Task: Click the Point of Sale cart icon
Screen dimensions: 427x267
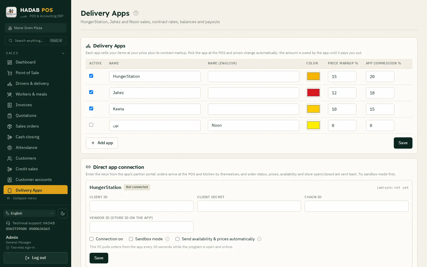Action: coord(10,73)
